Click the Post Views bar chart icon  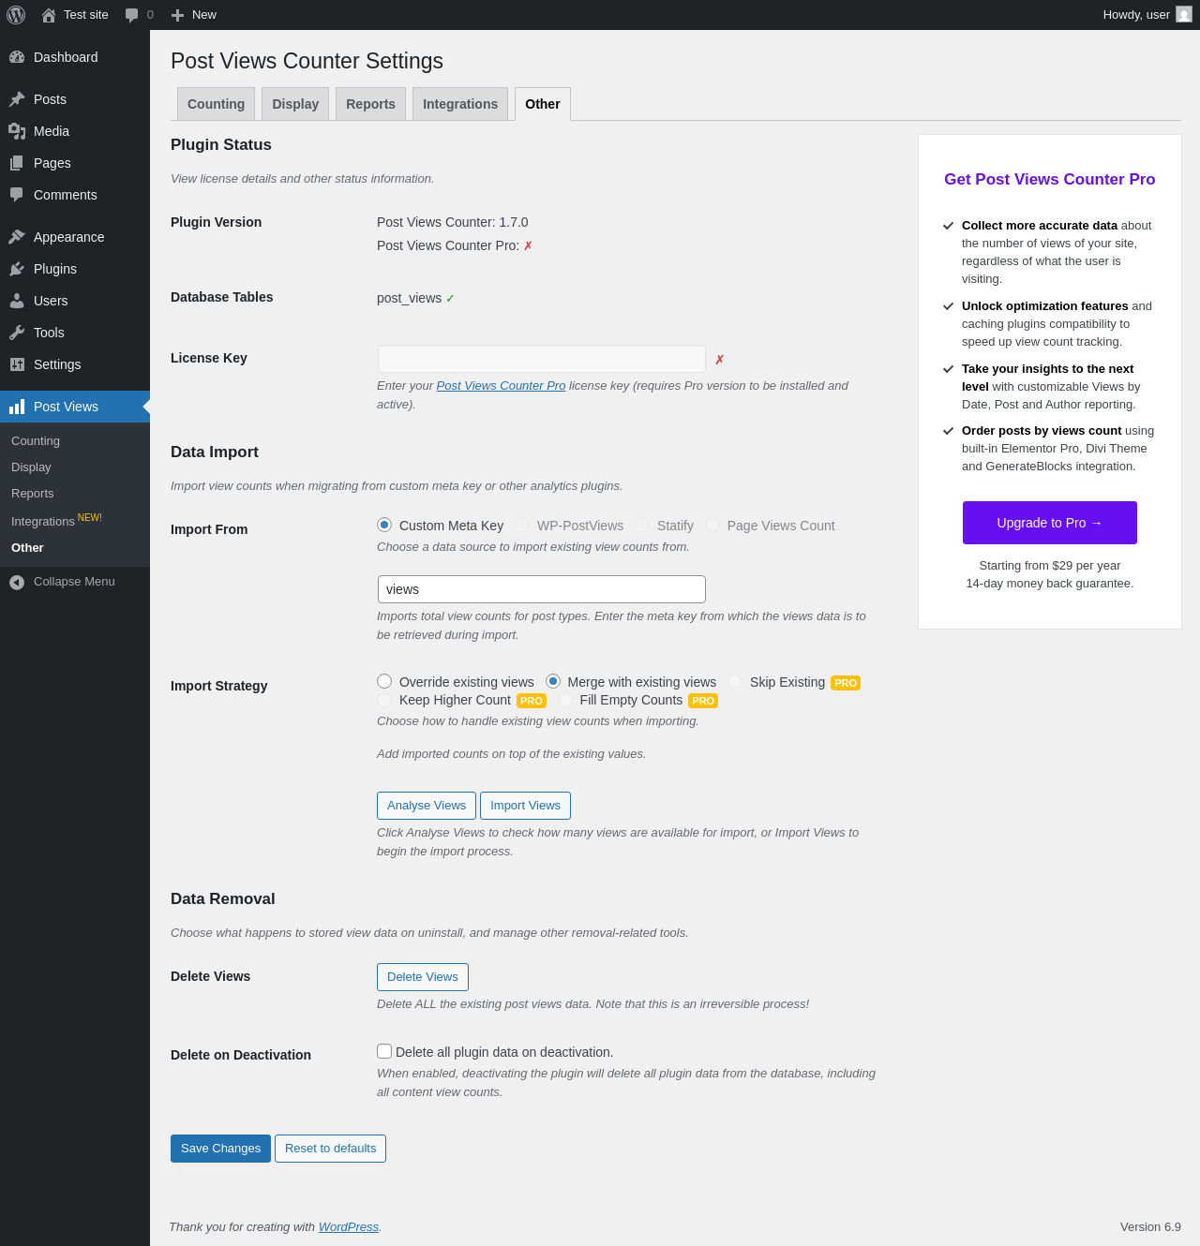coord(17,407)
